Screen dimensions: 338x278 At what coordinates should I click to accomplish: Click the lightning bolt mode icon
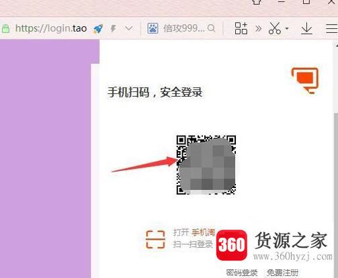(114, 29)
